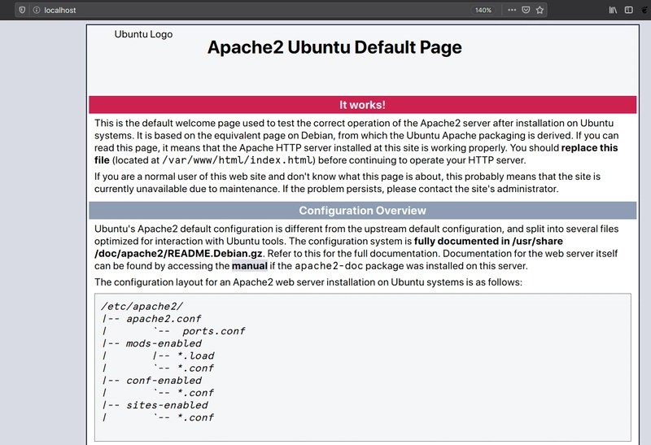Click ports.conf in the config tree
The height and width of the screenshot is (445, 651).
pos(214,331)
